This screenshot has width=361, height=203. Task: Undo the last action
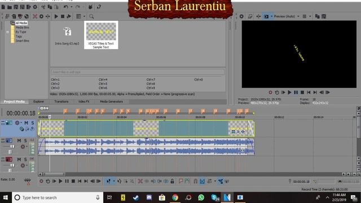tap(65, 7)
